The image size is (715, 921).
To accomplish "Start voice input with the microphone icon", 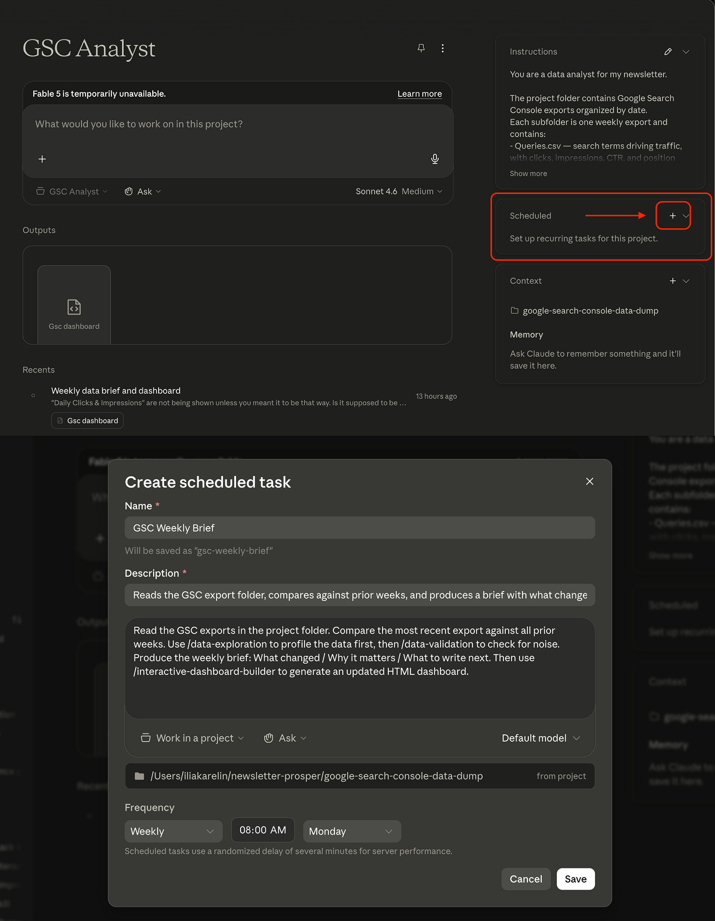I will (x=435, y=159).
